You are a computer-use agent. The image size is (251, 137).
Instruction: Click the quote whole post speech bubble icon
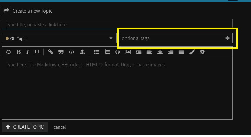(x=8, y=52)
